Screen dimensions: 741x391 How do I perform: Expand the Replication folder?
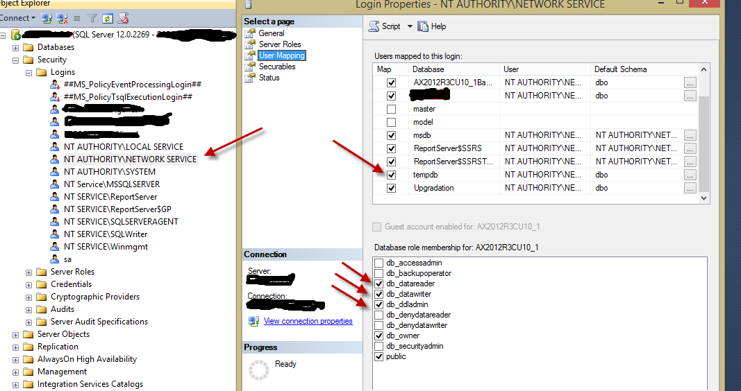[15, 347]
